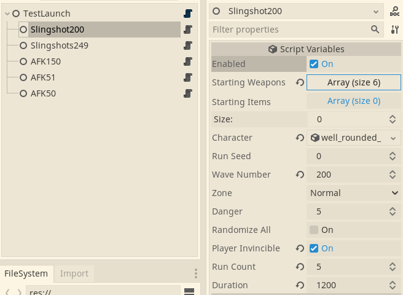The width and height of the screenshot is (403, 295).
Task: Open script attached to TestLaunch node
Action: [x=188, y=14]
